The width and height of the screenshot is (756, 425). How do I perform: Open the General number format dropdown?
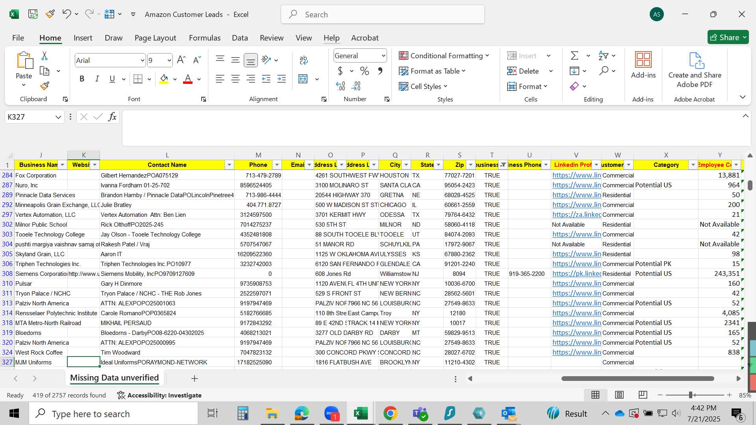(x=383, y=56)
